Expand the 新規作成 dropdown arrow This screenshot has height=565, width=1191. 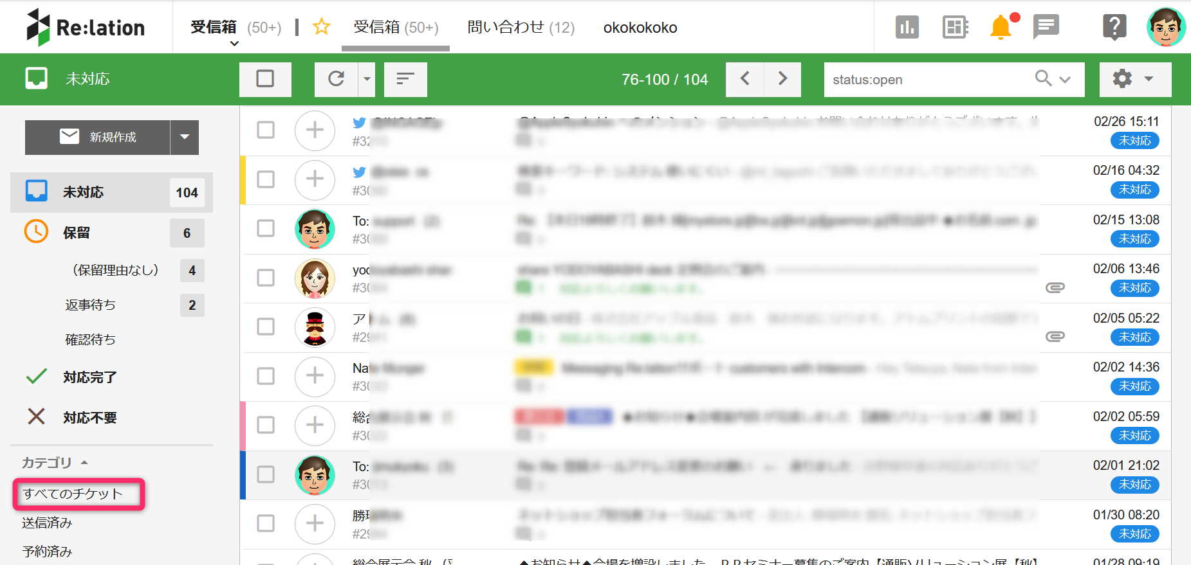click(185, 137)
